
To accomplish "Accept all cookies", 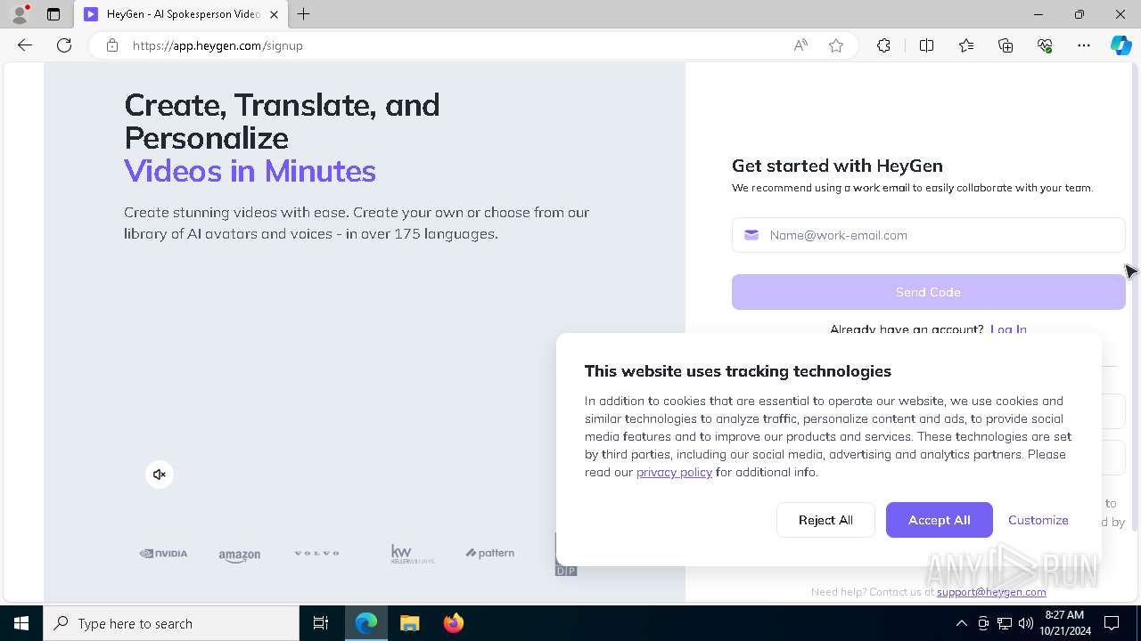I will [939, 520].
